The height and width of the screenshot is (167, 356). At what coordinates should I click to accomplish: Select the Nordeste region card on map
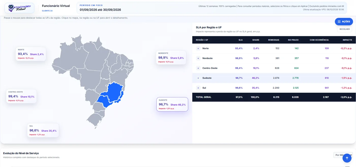pos(171,58)
